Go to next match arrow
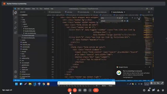The image size is (167, 94). [x=135, y=18]
